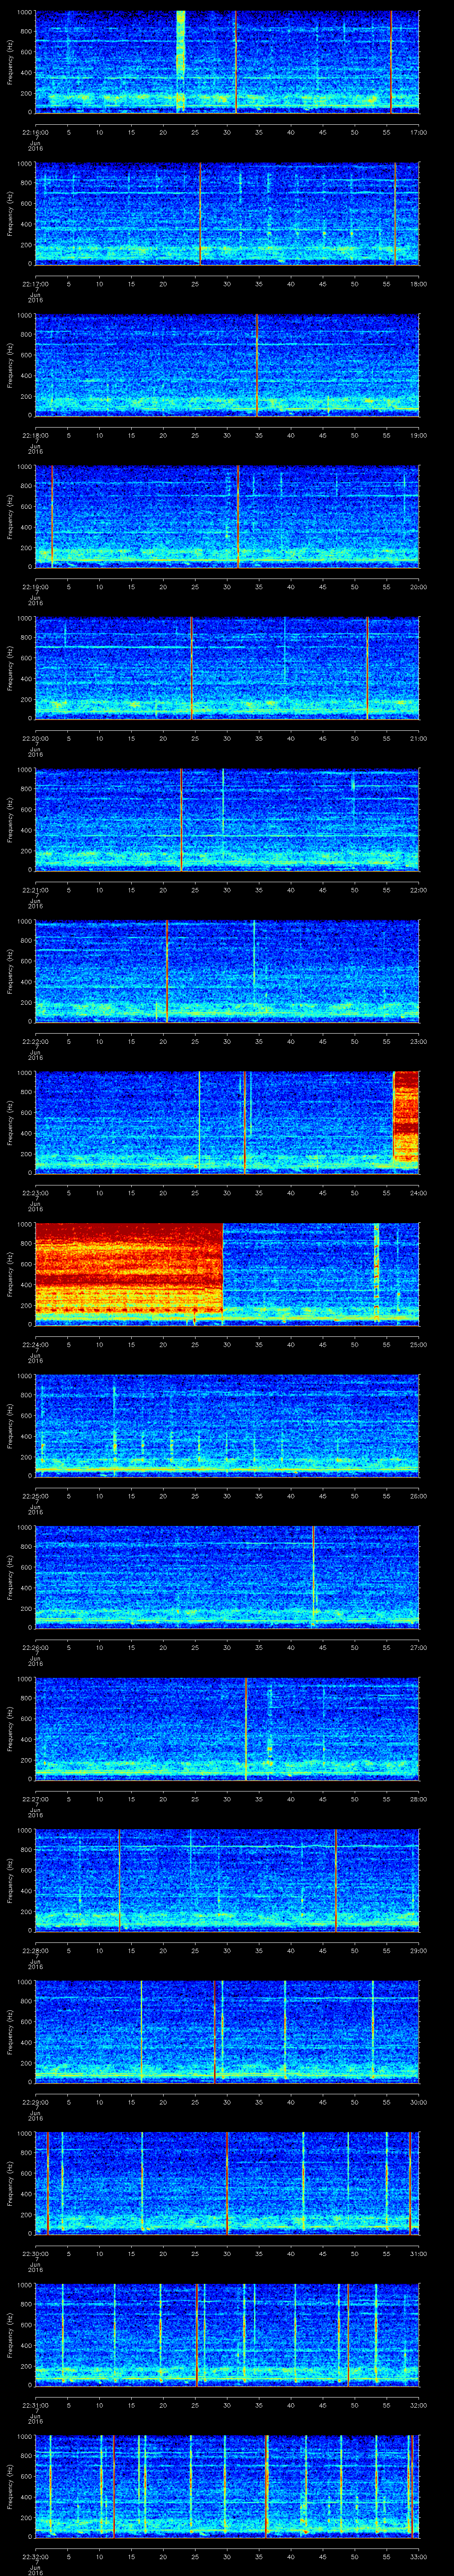Screen dimensions: 454x2576
Task: Click the 22:32:00 start time label
Action: tap(35, 2556)
